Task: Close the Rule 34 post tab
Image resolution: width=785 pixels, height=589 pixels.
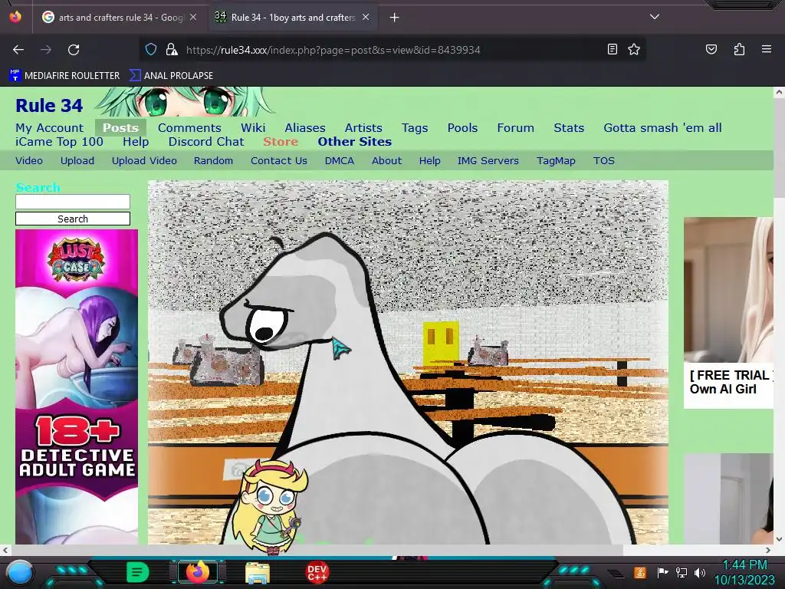Action: pyautogui.click(x=366, y=17)
